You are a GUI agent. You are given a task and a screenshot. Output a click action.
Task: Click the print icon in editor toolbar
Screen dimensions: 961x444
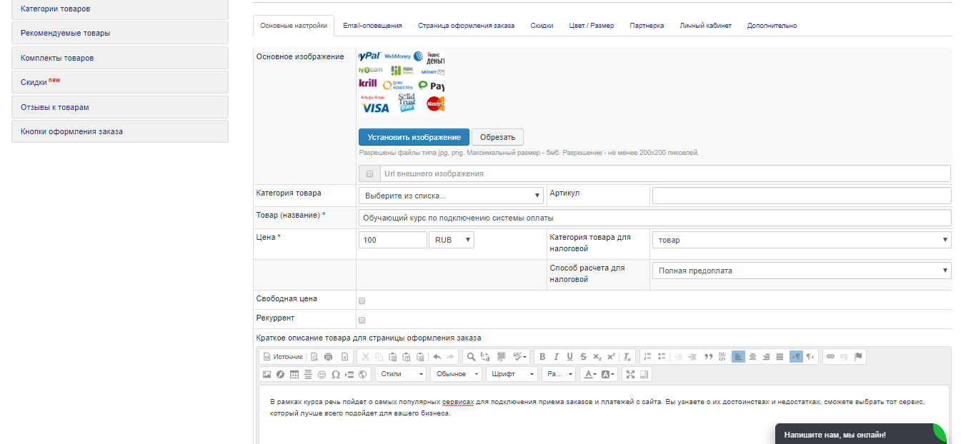coord(328,357)
